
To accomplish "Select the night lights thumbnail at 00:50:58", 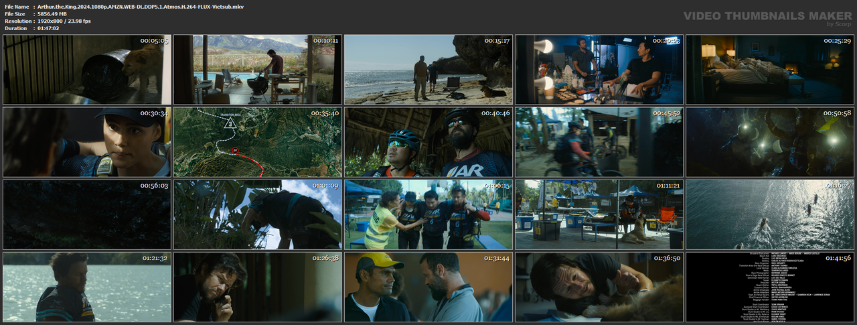I will 770,142.
